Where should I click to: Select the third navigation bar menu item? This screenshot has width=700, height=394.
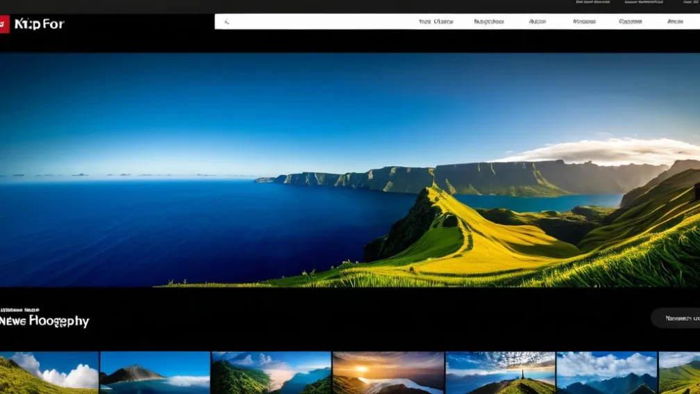537,22
